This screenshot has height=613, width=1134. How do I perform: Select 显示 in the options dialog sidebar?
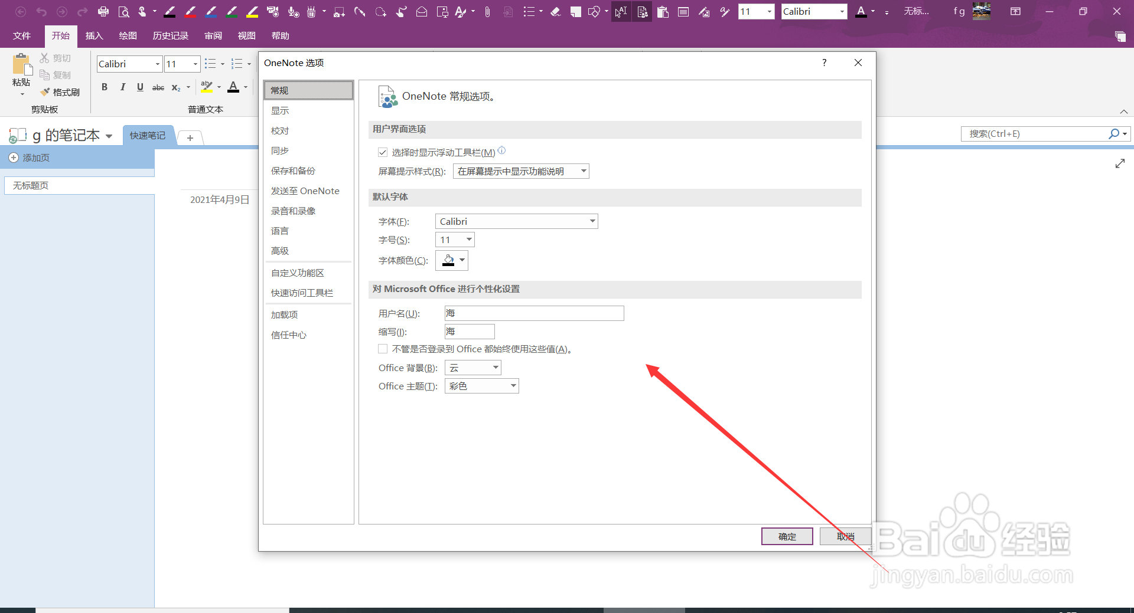(x=308, y=110)
